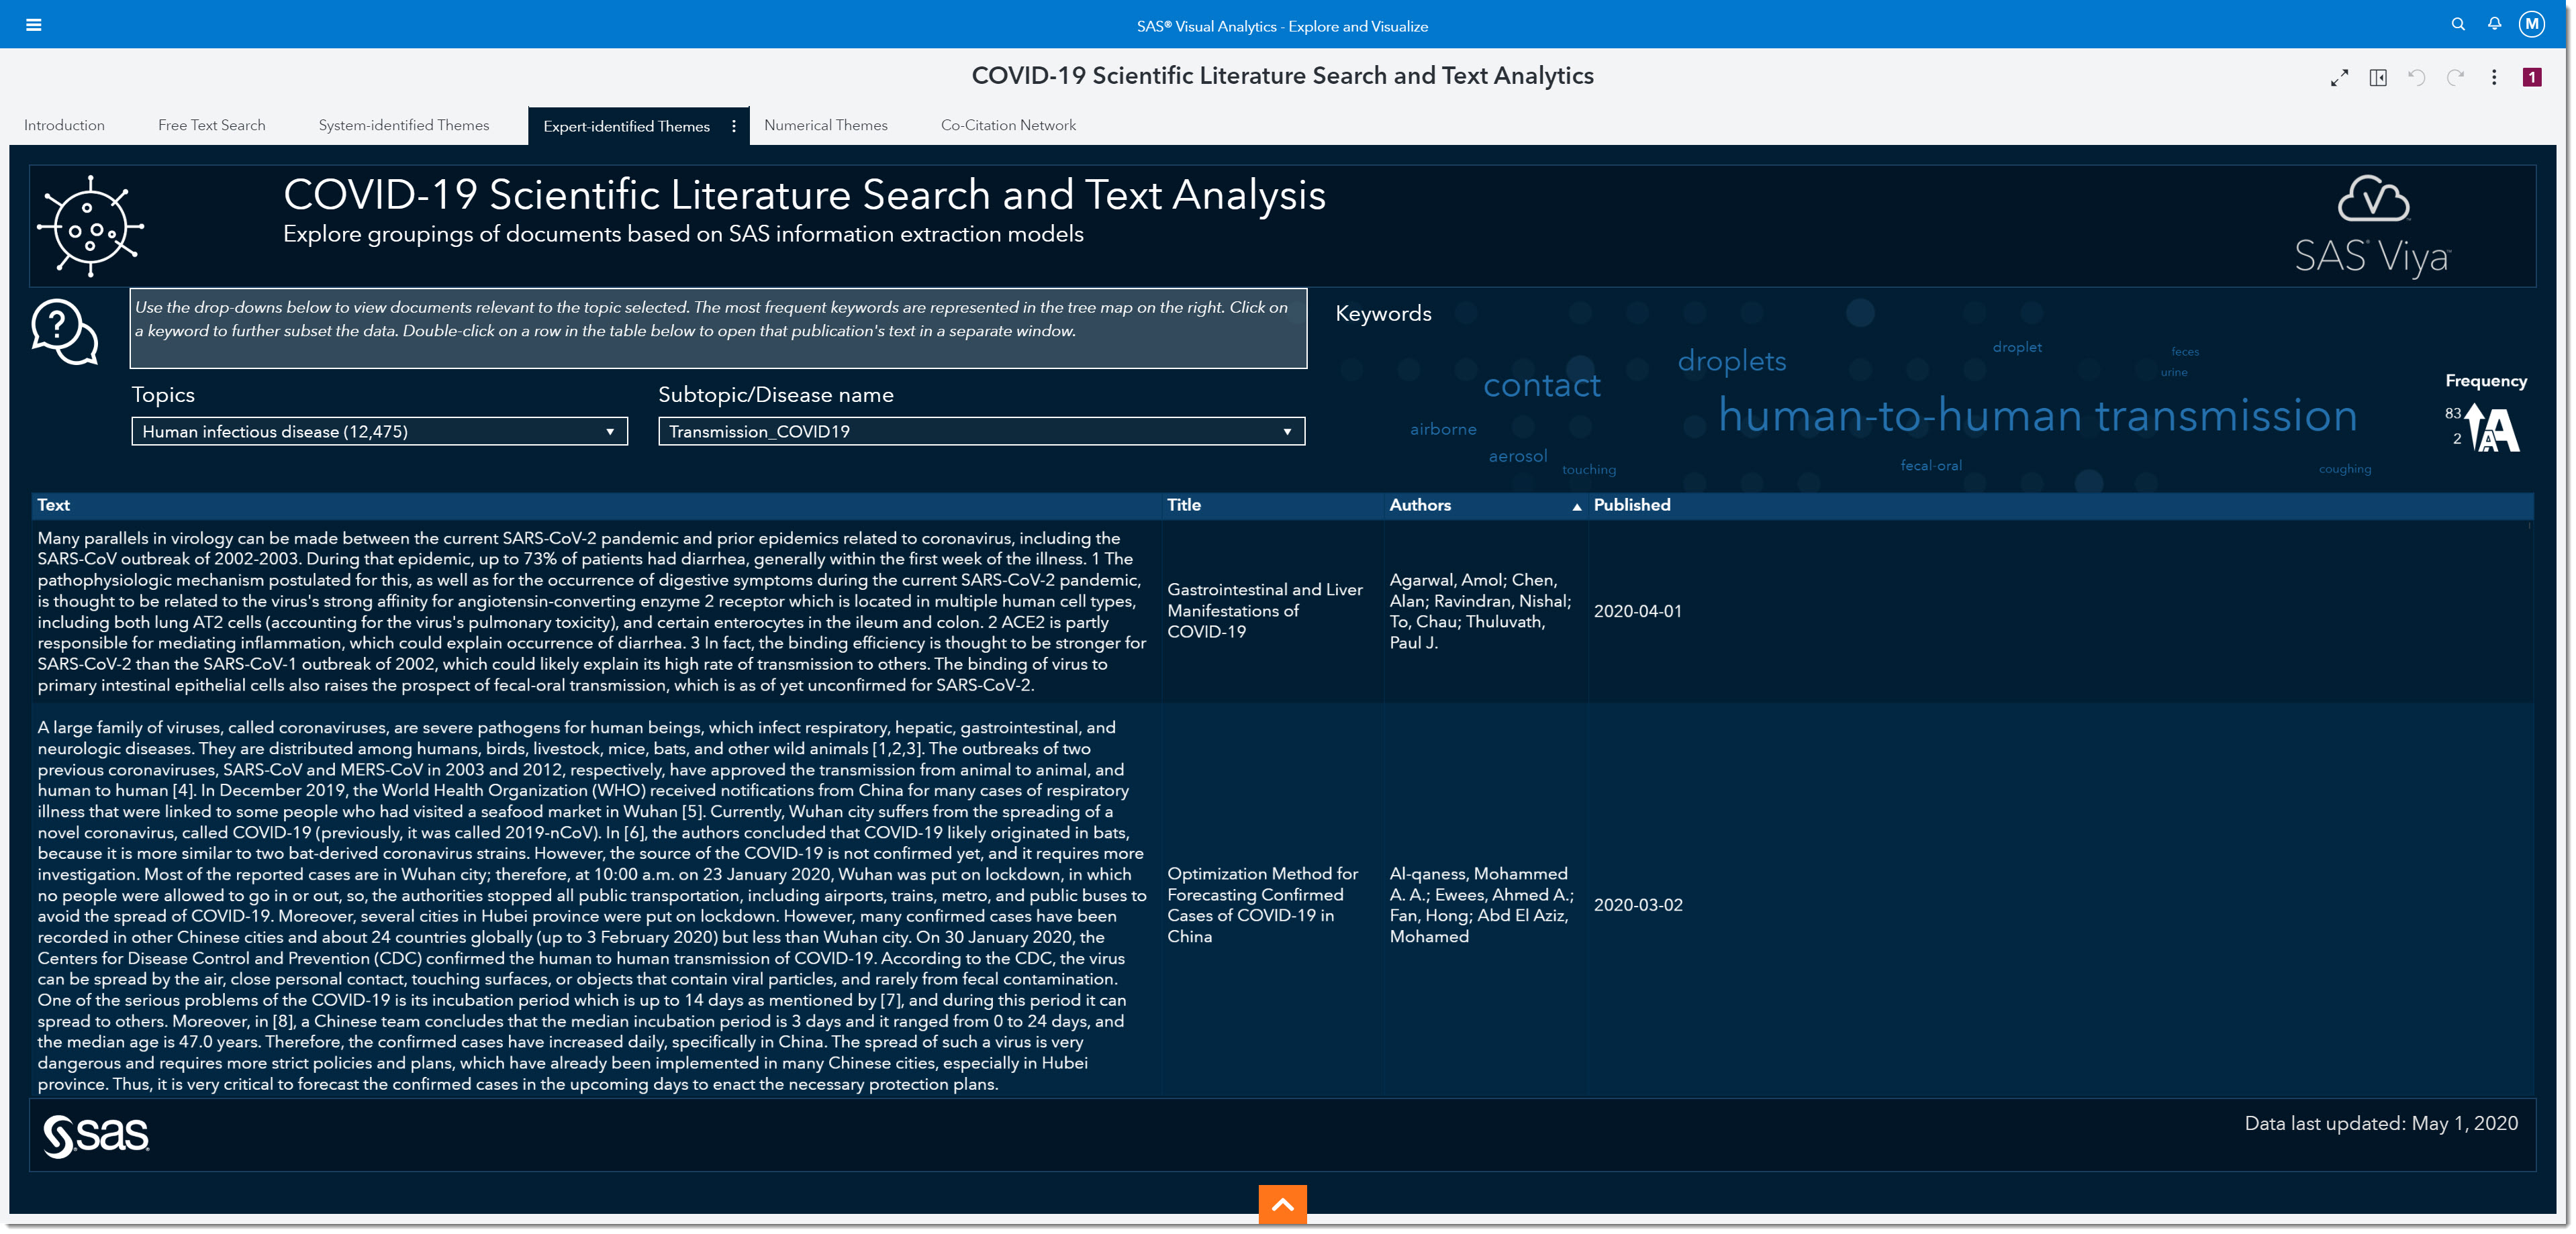This screenshot has width=2576, height=1234.
Task: Expand the Topics dropdown
Action: (379, 431)
